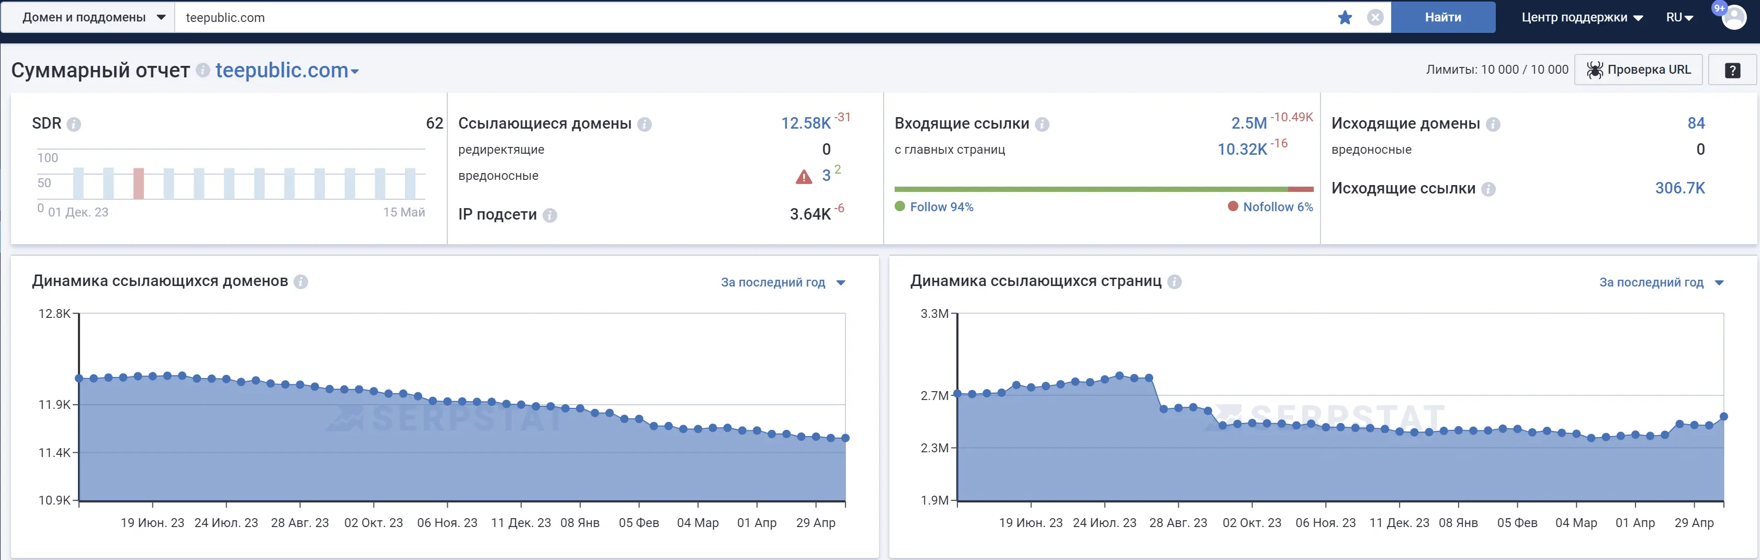Click the info icon beside Ссылающиеся домены

(646, 124)
